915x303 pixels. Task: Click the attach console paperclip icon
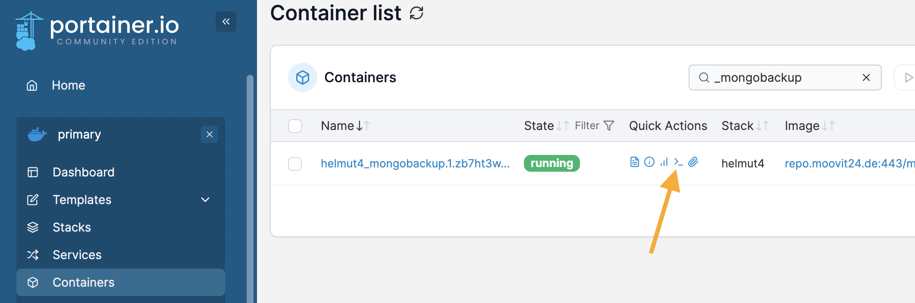[693, 162]
